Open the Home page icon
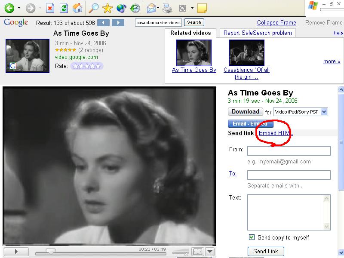The width and height of the screenshot is (344, 258). pos(77,8)
